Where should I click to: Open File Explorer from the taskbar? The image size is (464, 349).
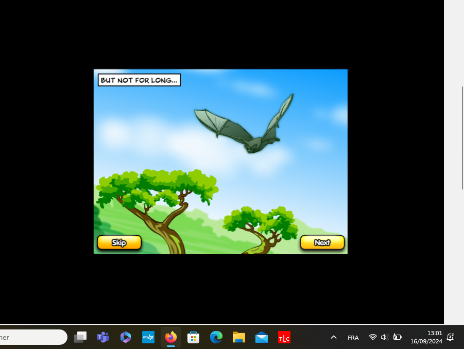pos(239,337)
